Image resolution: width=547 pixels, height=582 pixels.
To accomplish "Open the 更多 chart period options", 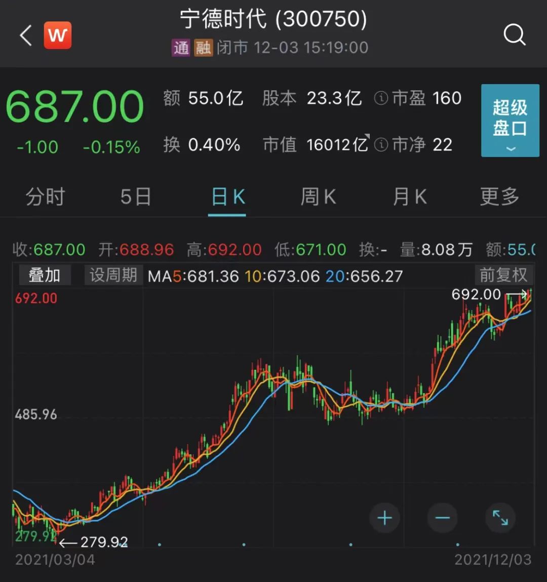I will click(x=499, y=197).
